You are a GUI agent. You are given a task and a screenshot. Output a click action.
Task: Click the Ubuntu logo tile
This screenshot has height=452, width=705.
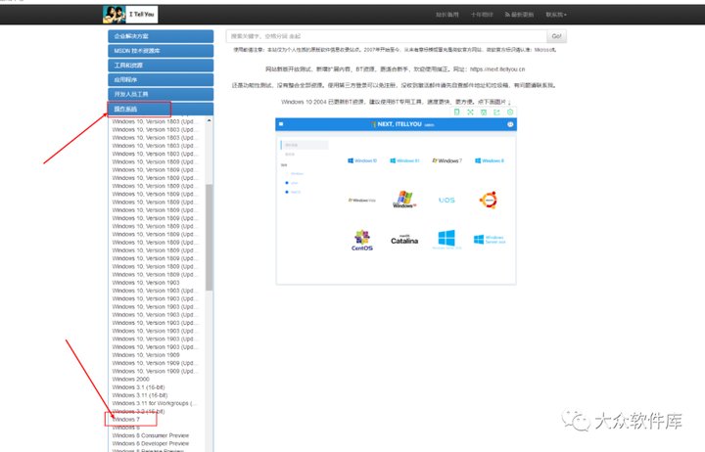point(489,200)
